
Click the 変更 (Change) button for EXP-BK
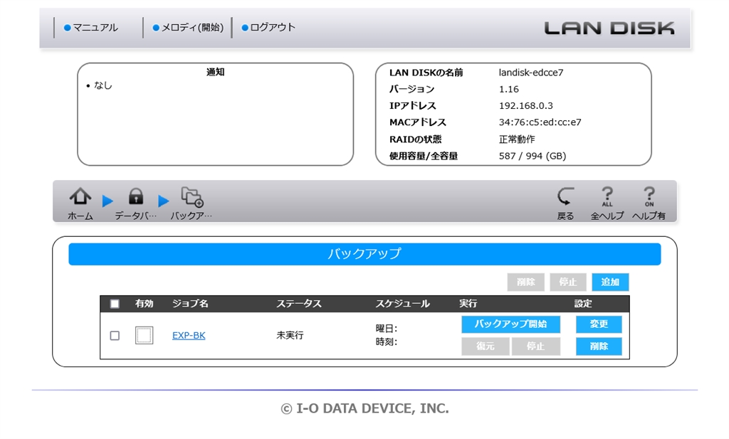click(x=599, y=324)
